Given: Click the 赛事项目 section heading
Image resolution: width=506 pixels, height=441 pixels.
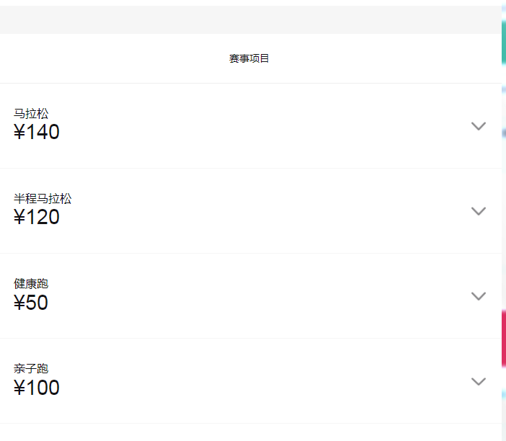Looking at the screenshot, I should coord(249,58).
